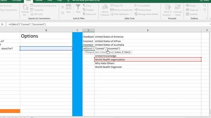Click Hide Detail icon beside Ungroup
Screen dimensions: 211x118
pos(204,10)
